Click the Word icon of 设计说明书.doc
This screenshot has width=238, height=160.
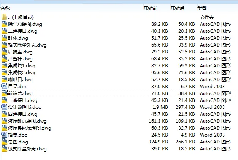pyautogui.click(x=4, y=107)
